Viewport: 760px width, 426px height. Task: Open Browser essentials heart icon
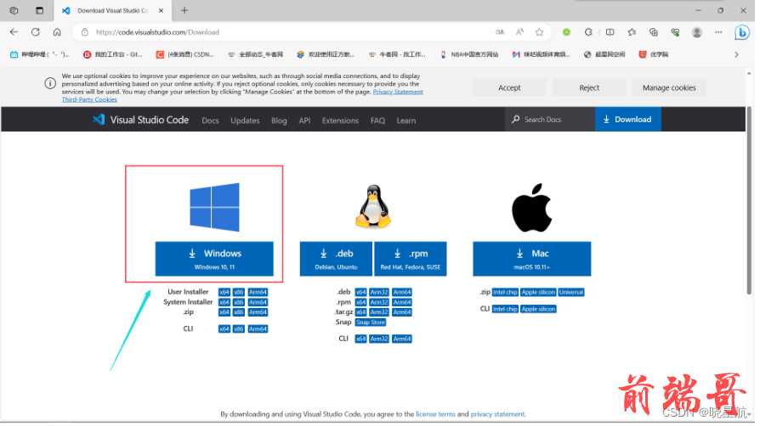click(675, 32)
